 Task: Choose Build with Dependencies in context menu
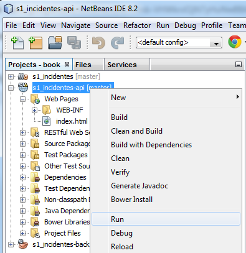point(166,145)
